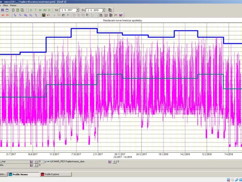The image size is (242, 182).
Task: Click the stepper arrows beside mesic_zlom value
Action: coord(115,162)
